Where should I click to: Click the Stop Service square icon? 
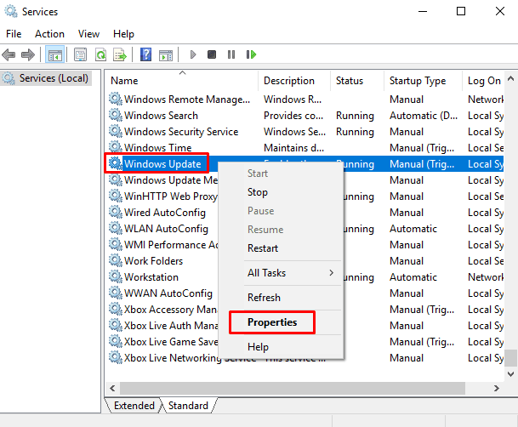[212, 54]
